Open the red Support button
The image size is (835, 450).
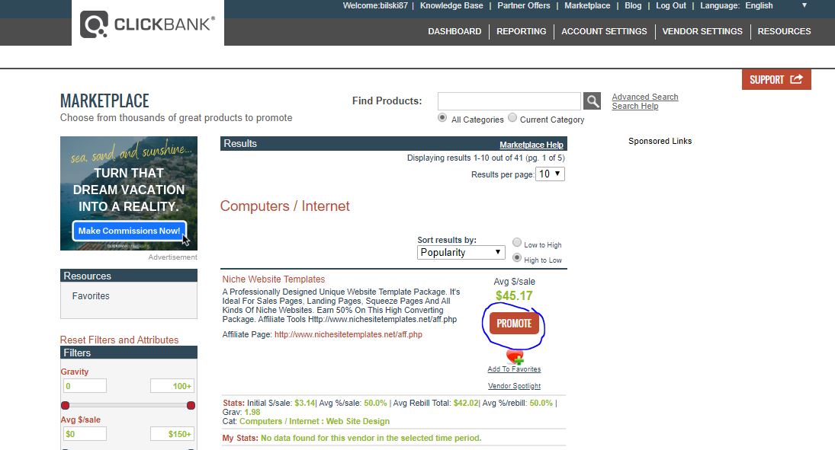(x=776, y=79)
